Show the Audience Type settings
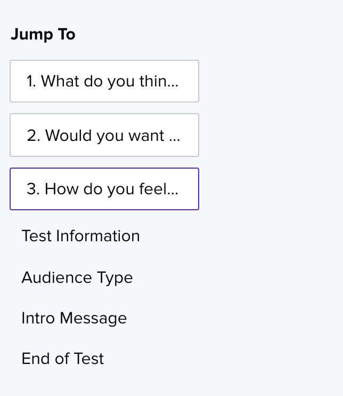 (x=77, y=278)
